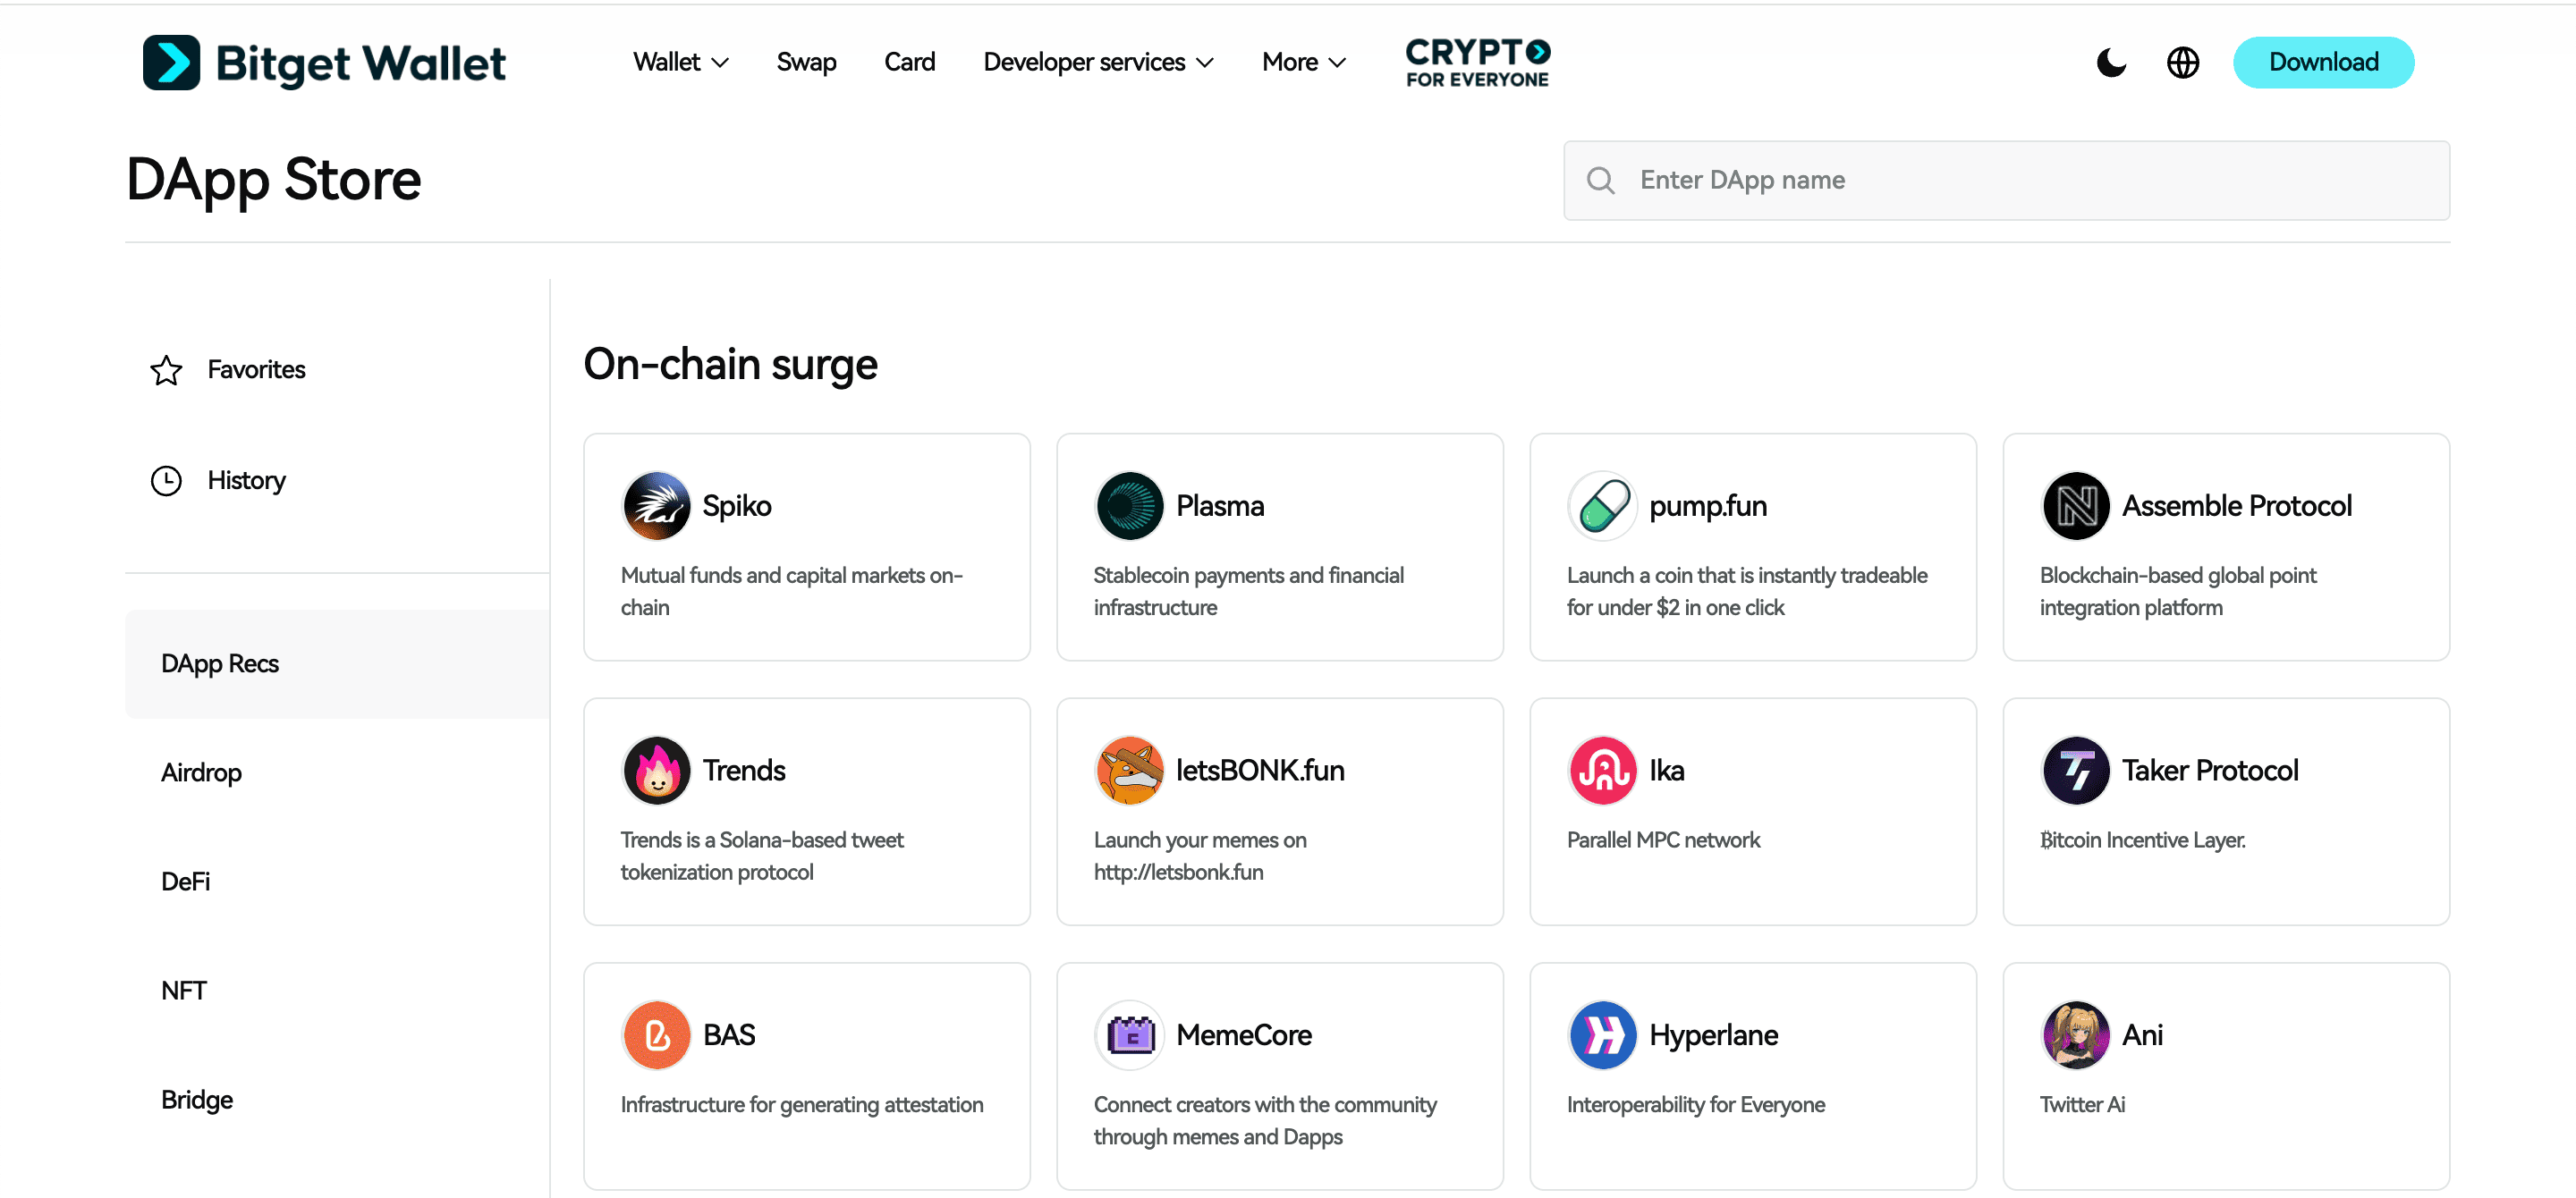
Task: Expand the More dropdown menu
Action: (x=1304, y=62)
